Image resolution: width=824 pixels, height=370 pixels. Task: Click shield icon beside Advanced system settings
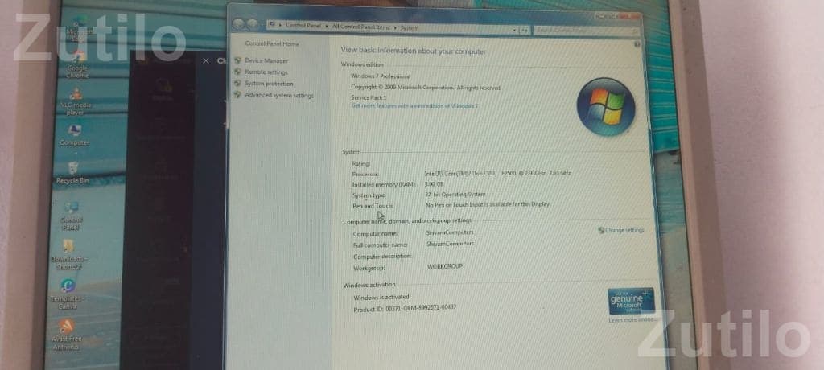[x=237, y=95]
